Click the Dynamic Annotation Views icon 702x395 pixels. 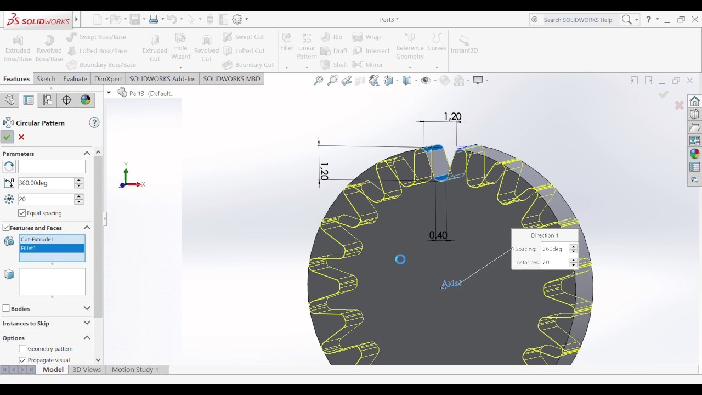[374, 81]
